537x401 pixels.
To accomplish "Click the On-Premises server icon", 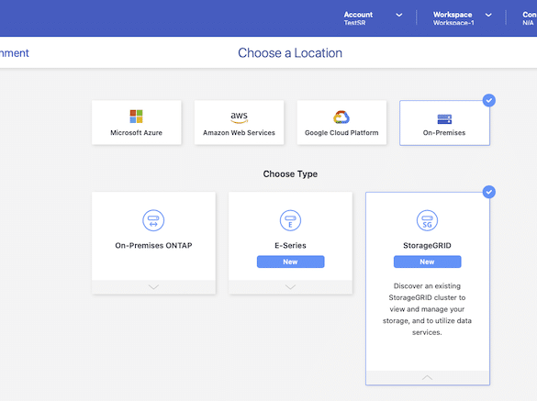I will pyautogui.click(x=444, y=119).
